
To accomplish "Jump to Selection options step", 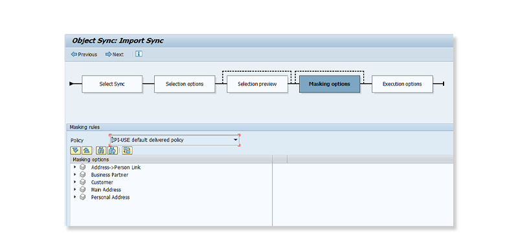I will [185, 84].
